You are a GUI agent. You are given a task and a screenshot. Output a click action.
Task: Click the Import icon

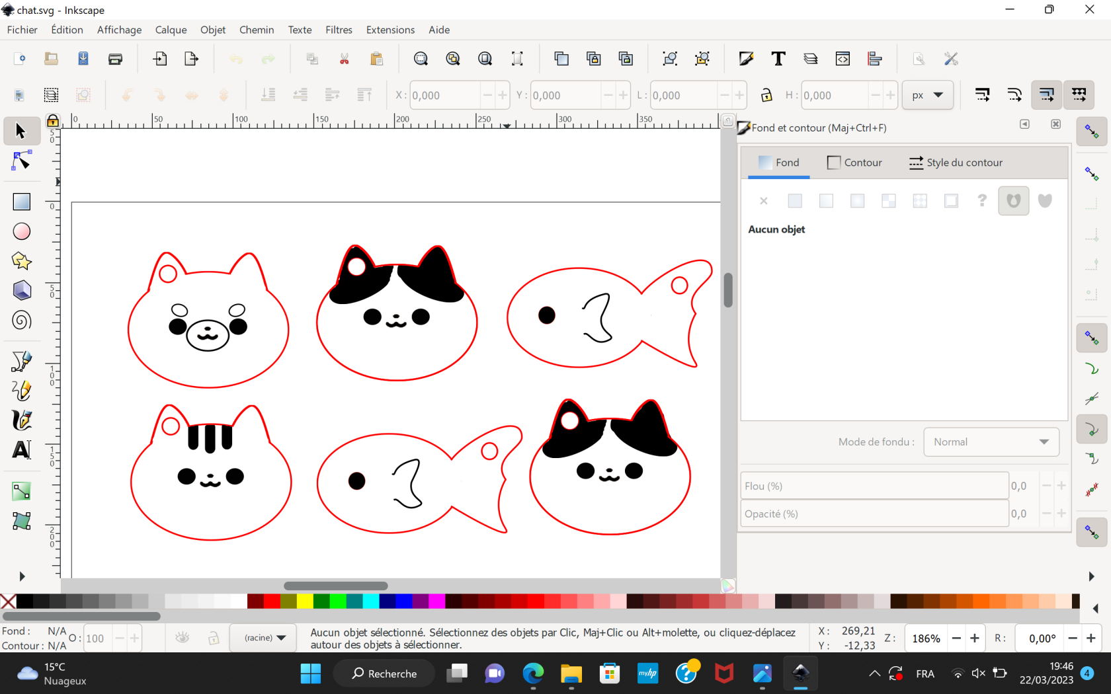point(159,59)
